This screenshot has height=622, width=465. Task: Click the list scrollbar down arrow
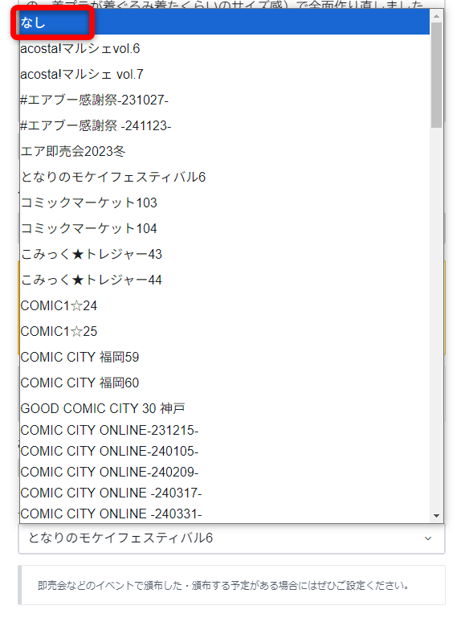[436, 516]
